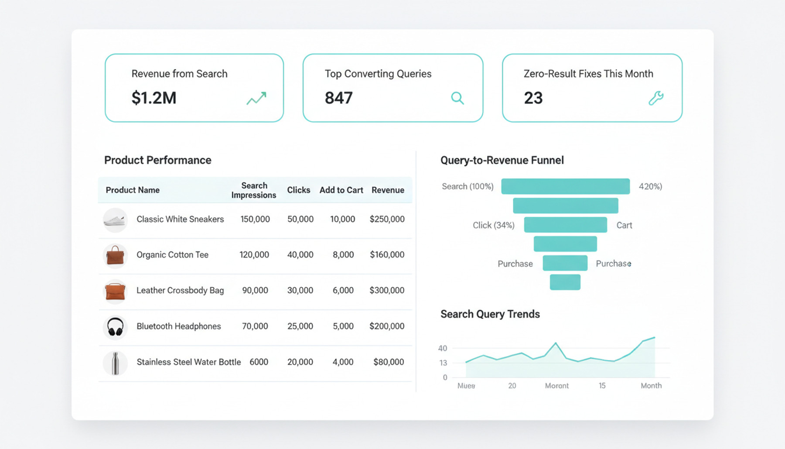Viewport: 785px width, 449px height.
Task: Click the Product Performance heading
Action: 158,160
